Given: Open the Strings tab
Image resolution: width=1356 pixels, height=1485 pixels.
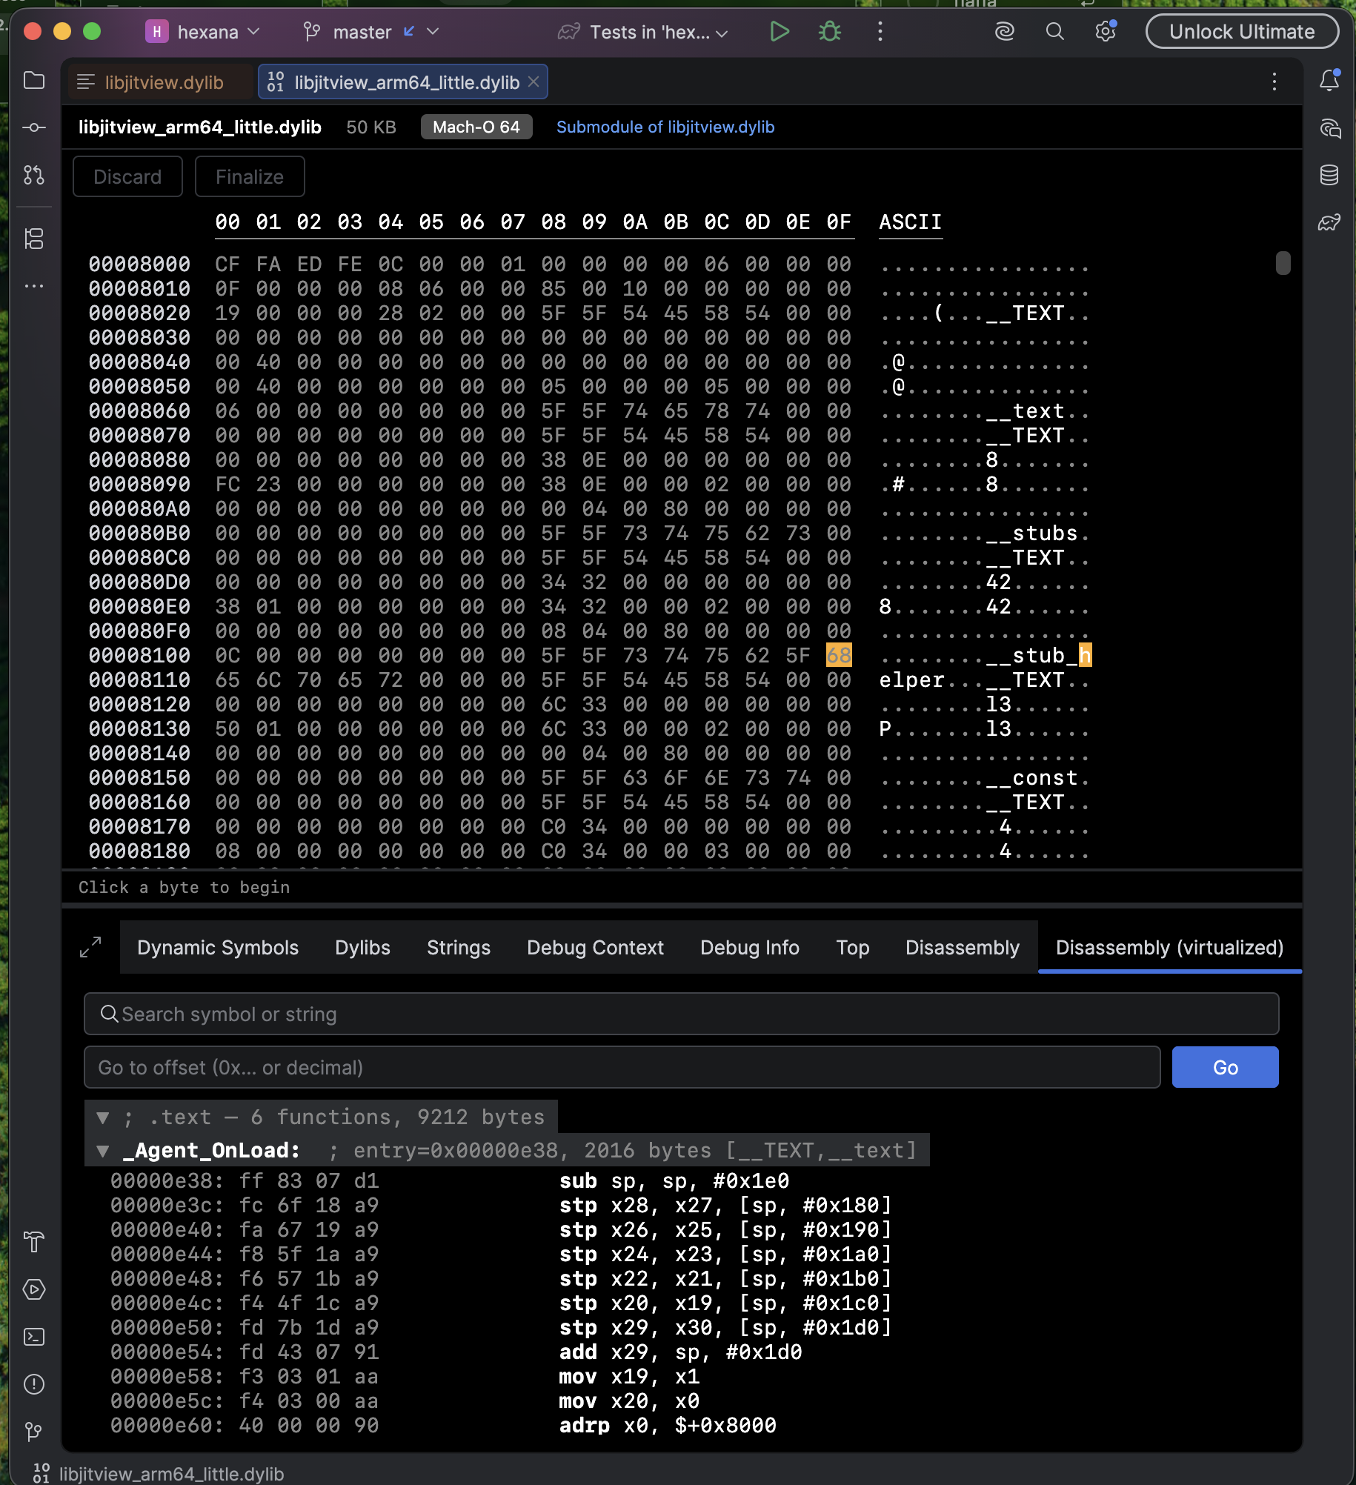Looking at the screenshot, I should (x=459, y=948).
